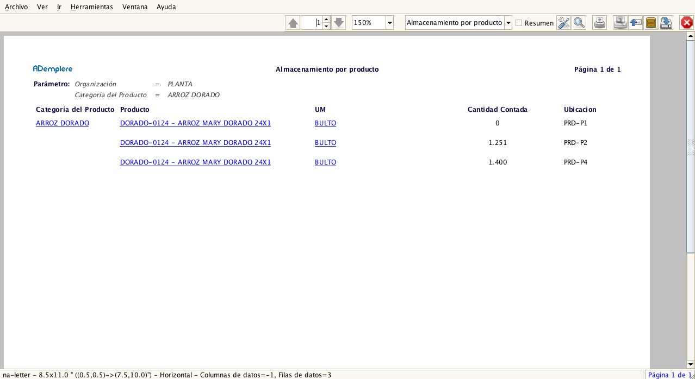Click the Ubicacion column header
Screen dimensions: 695x379
pos(580,110)
